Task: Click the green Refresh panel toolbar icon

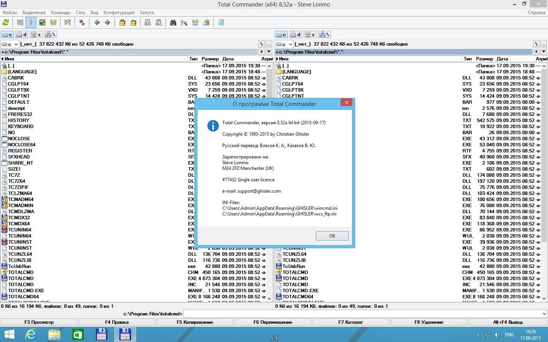Action: 6,23
